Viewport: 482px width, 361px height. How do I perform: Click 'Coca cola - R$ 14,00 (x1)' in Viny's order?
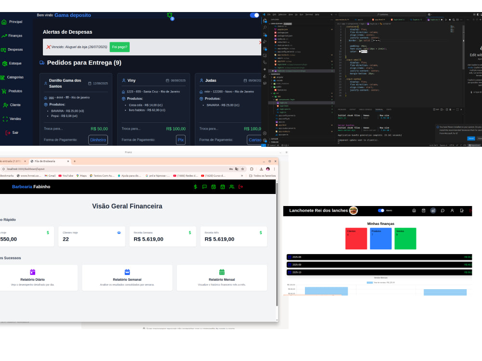point(146,105)
